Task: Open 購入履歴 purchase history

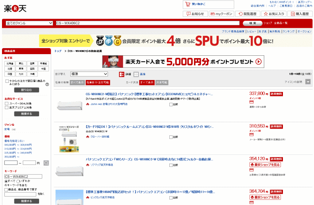Action: click(x=300, y=14)
